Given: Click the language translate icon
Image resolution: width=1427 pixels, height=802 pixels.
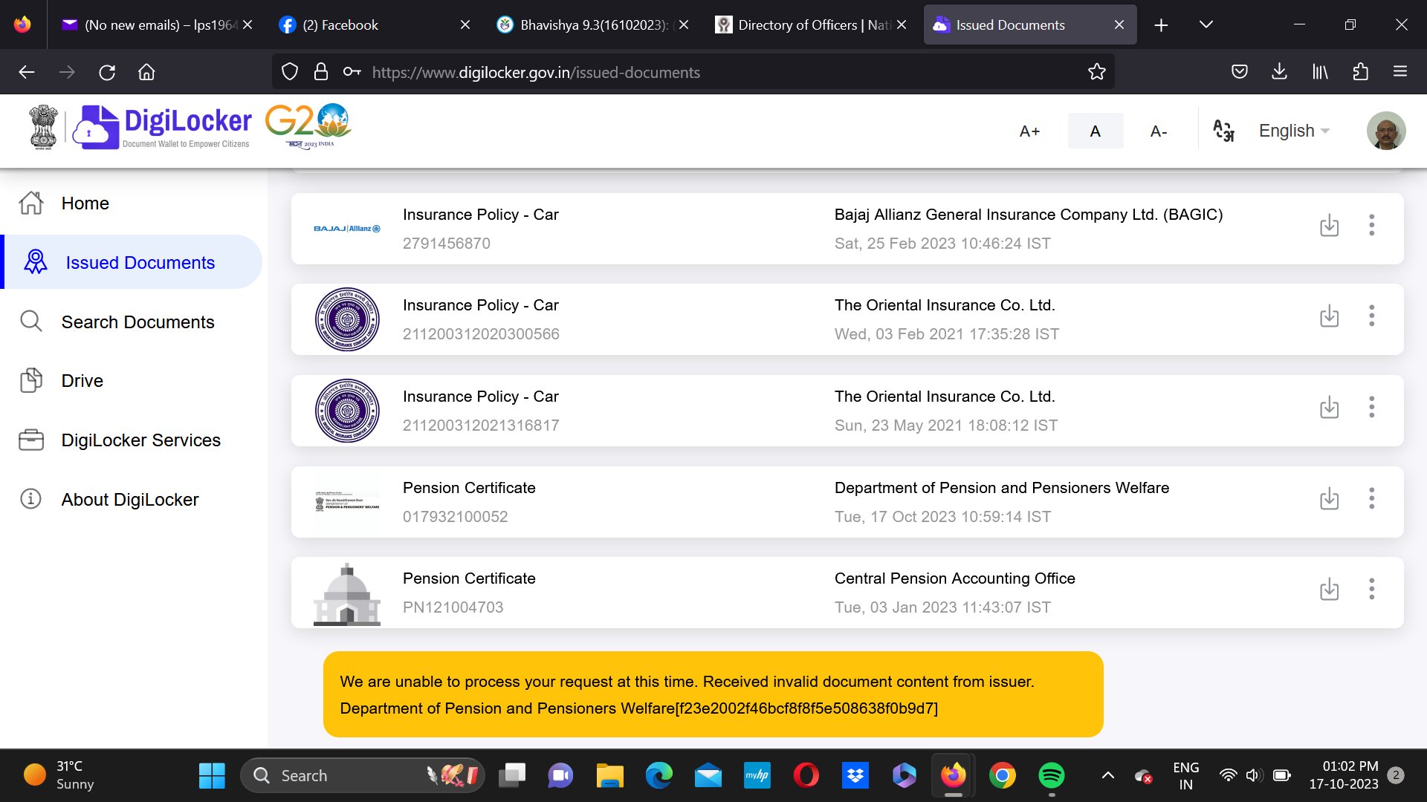Looking at the screenshot, I should point(1224,131).
